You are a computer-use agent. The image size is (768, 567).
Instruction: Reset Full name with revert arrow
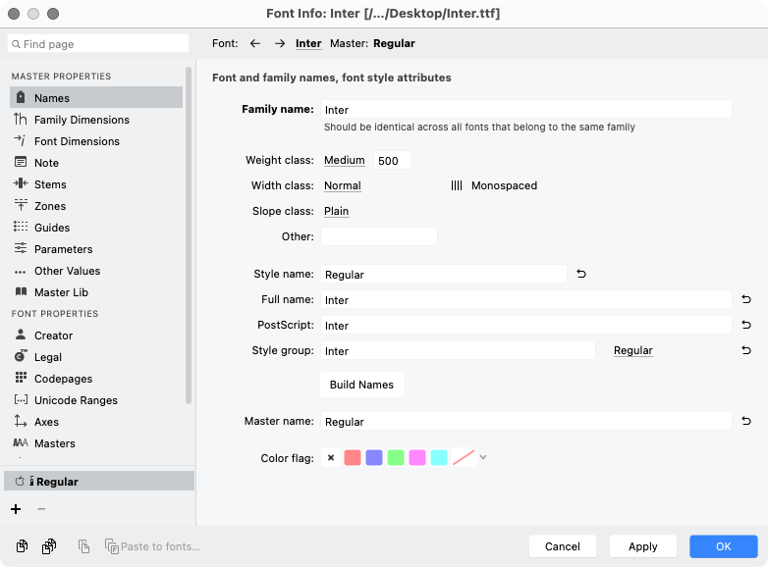point(746,299)
